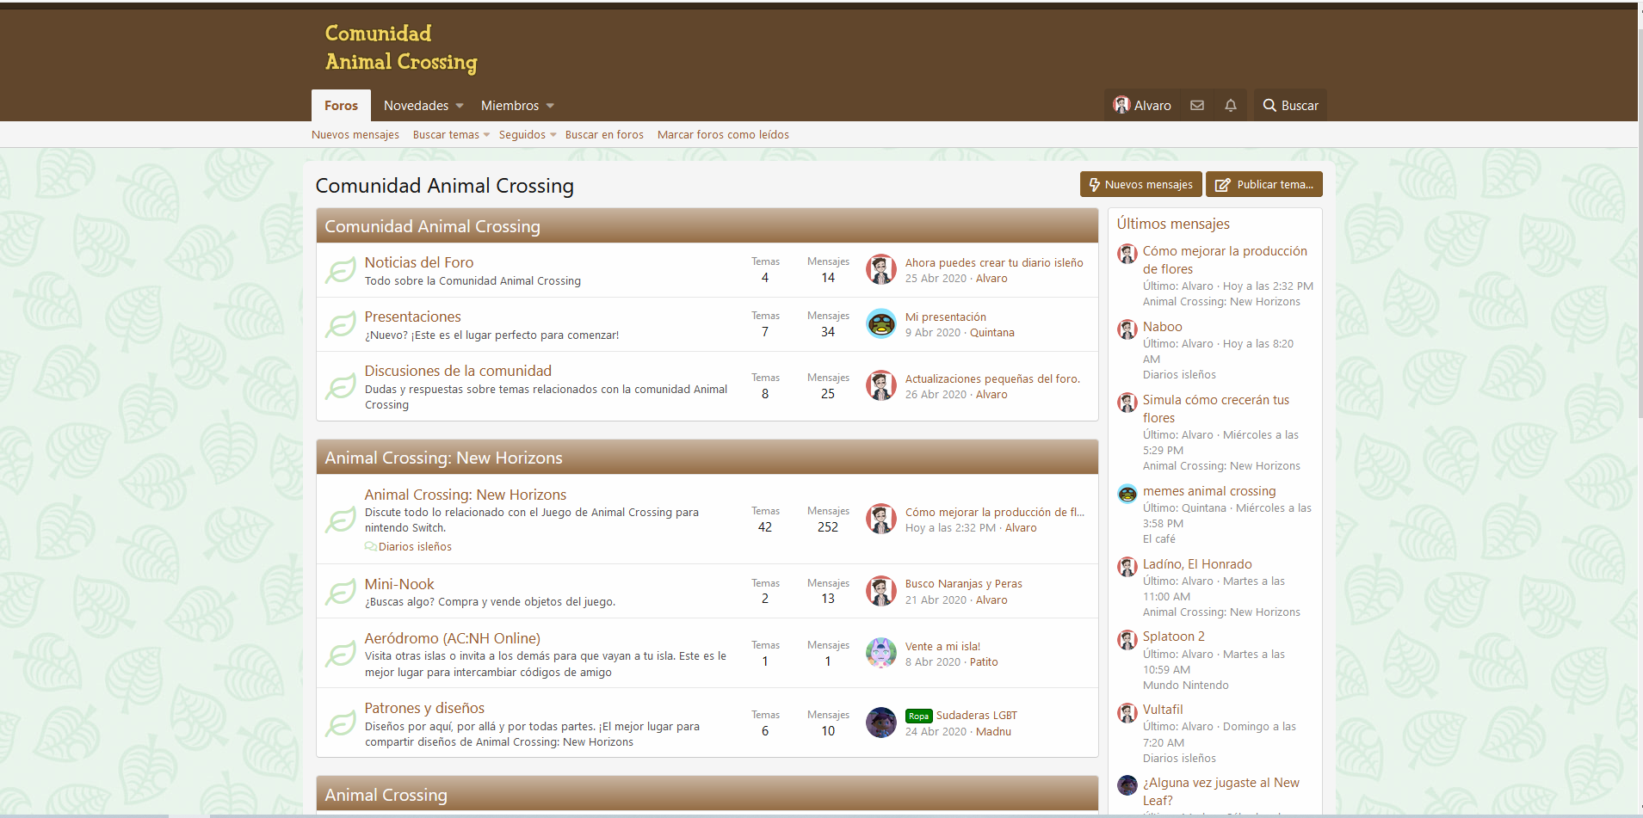Open the inbox envelope icon
Screen dimensions: 1643x818
point(1196,105)
